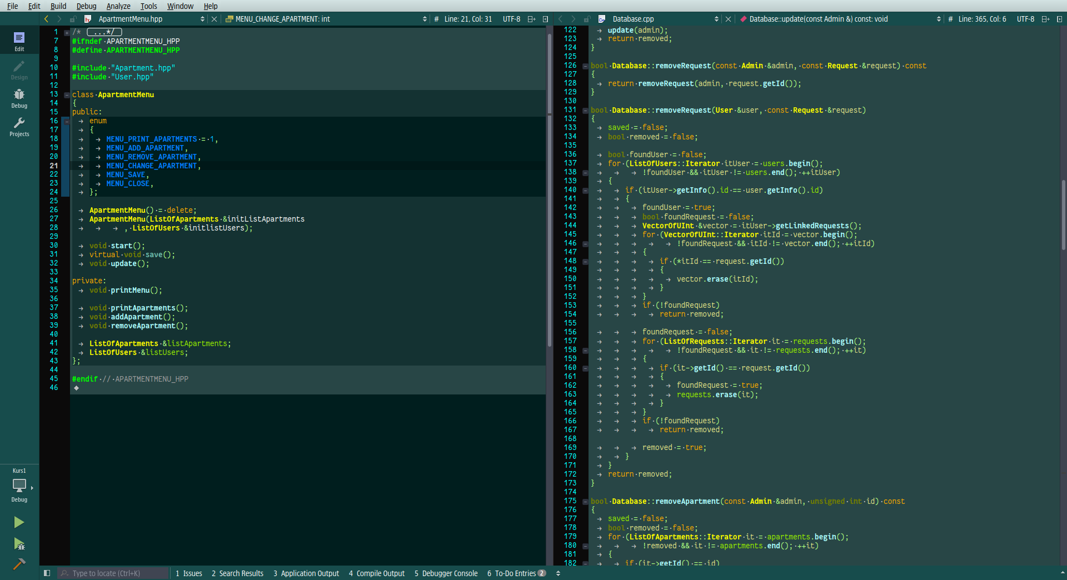Collapse removeApartment fold at line 175
The height and width of the screenshot is (580, 1067).
585,501
